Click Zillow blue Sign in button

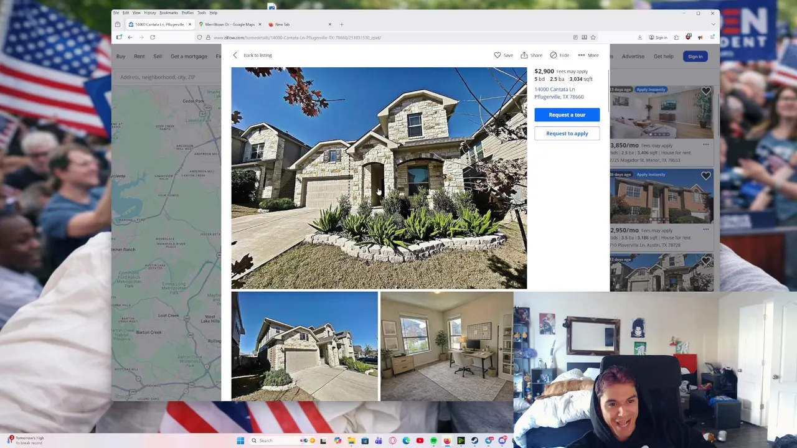[x=695, y=57]
